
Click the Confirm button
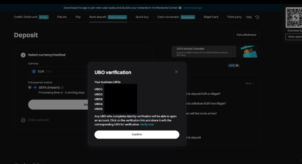(x=137, y=134)
